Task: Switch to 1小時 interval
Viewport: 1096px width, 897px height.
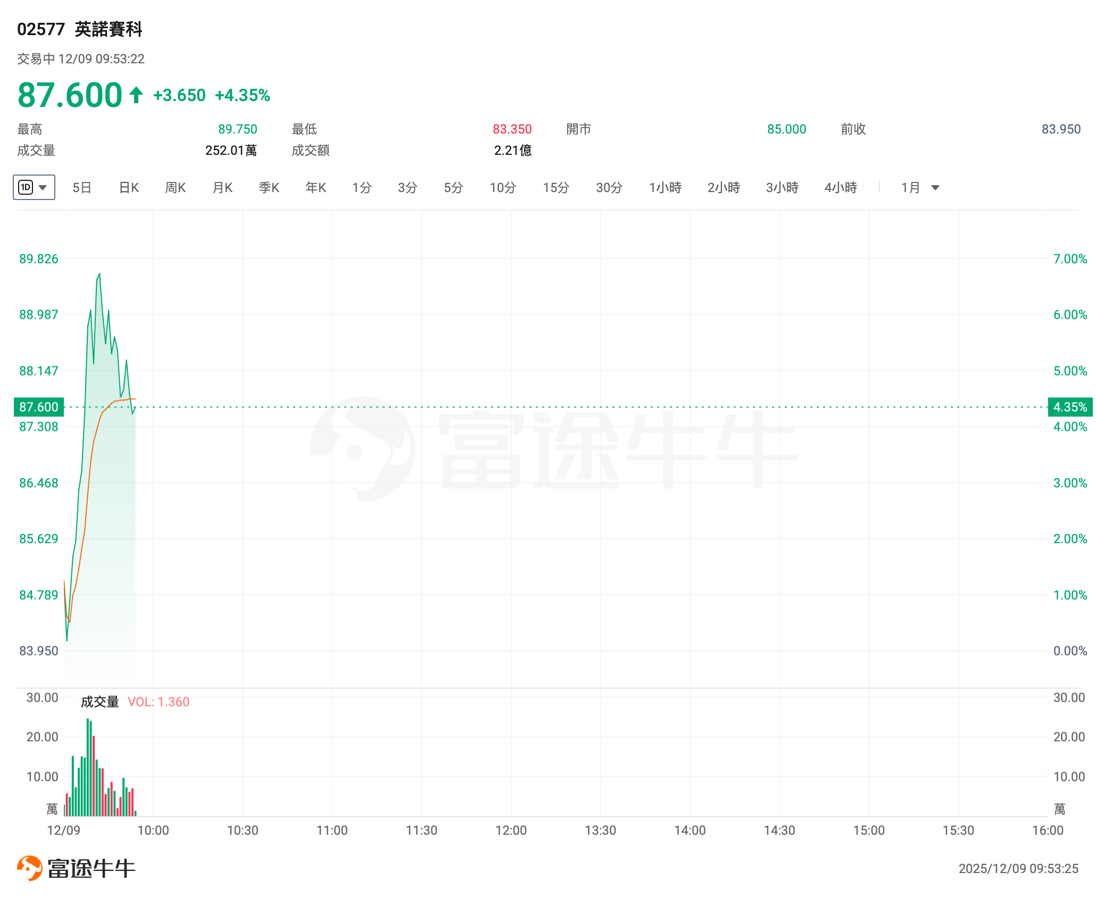Action: tap(665, 187)
